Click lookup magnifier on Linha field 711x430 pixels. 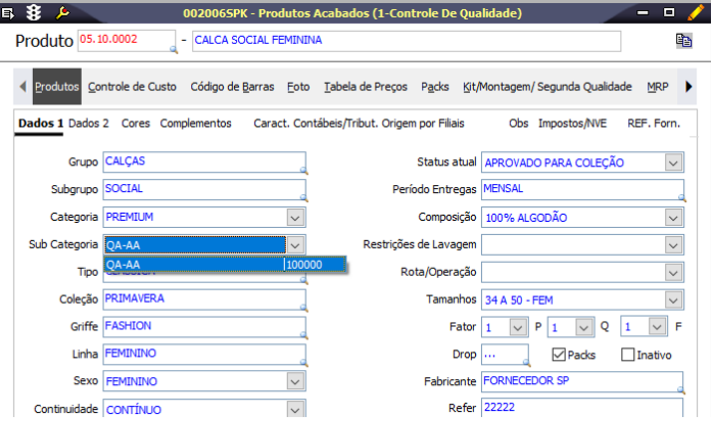point(304,362)
